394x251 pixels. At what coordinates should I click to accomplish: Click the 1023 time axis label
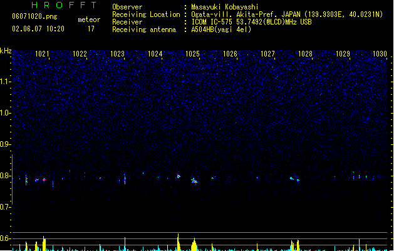pos(117,54)
